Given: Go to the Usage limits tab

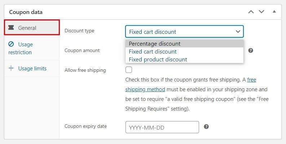Looking at the screenshot, I should point(32,68).
